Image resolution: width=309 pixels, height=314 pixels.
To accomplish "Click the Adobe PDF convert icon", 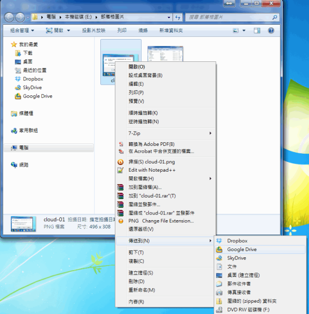I will [121, 144].
